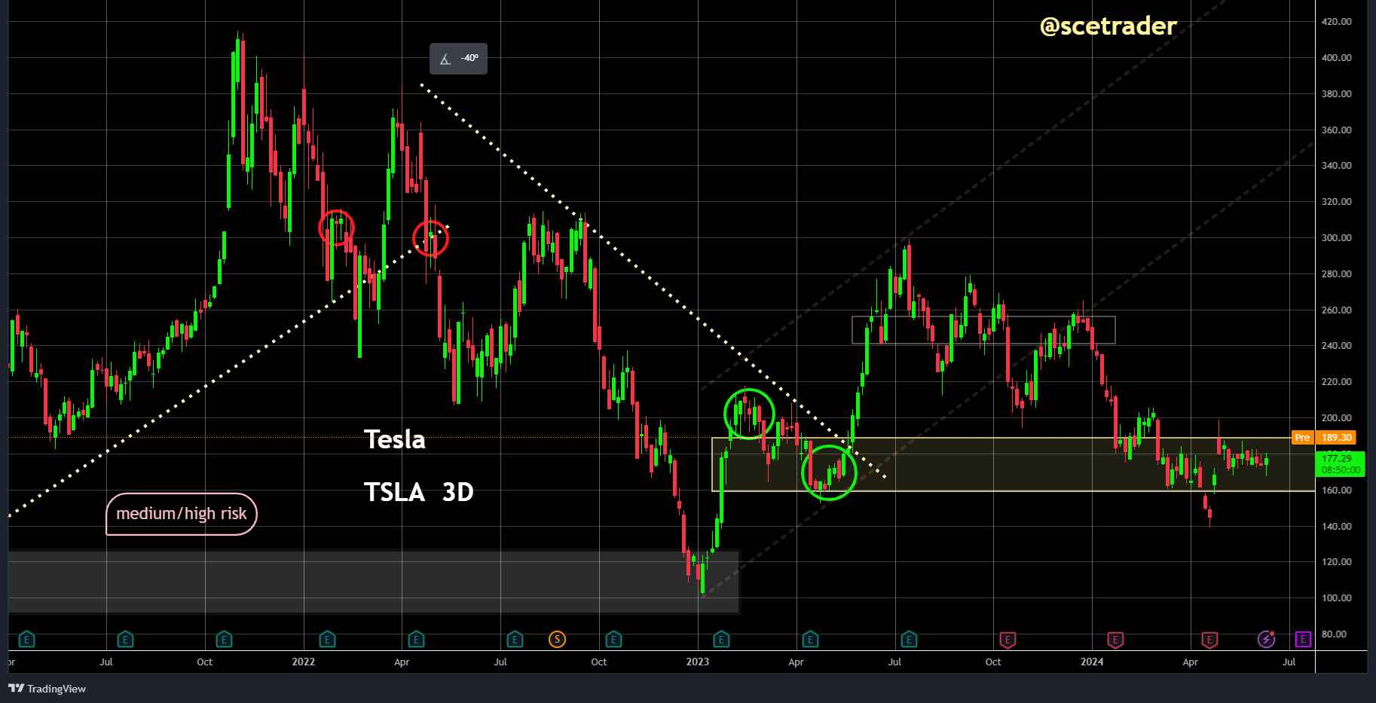Screen dimensions: 1376x703
Task: Click the 200.00 price axis label
Action: [1337, 418]
